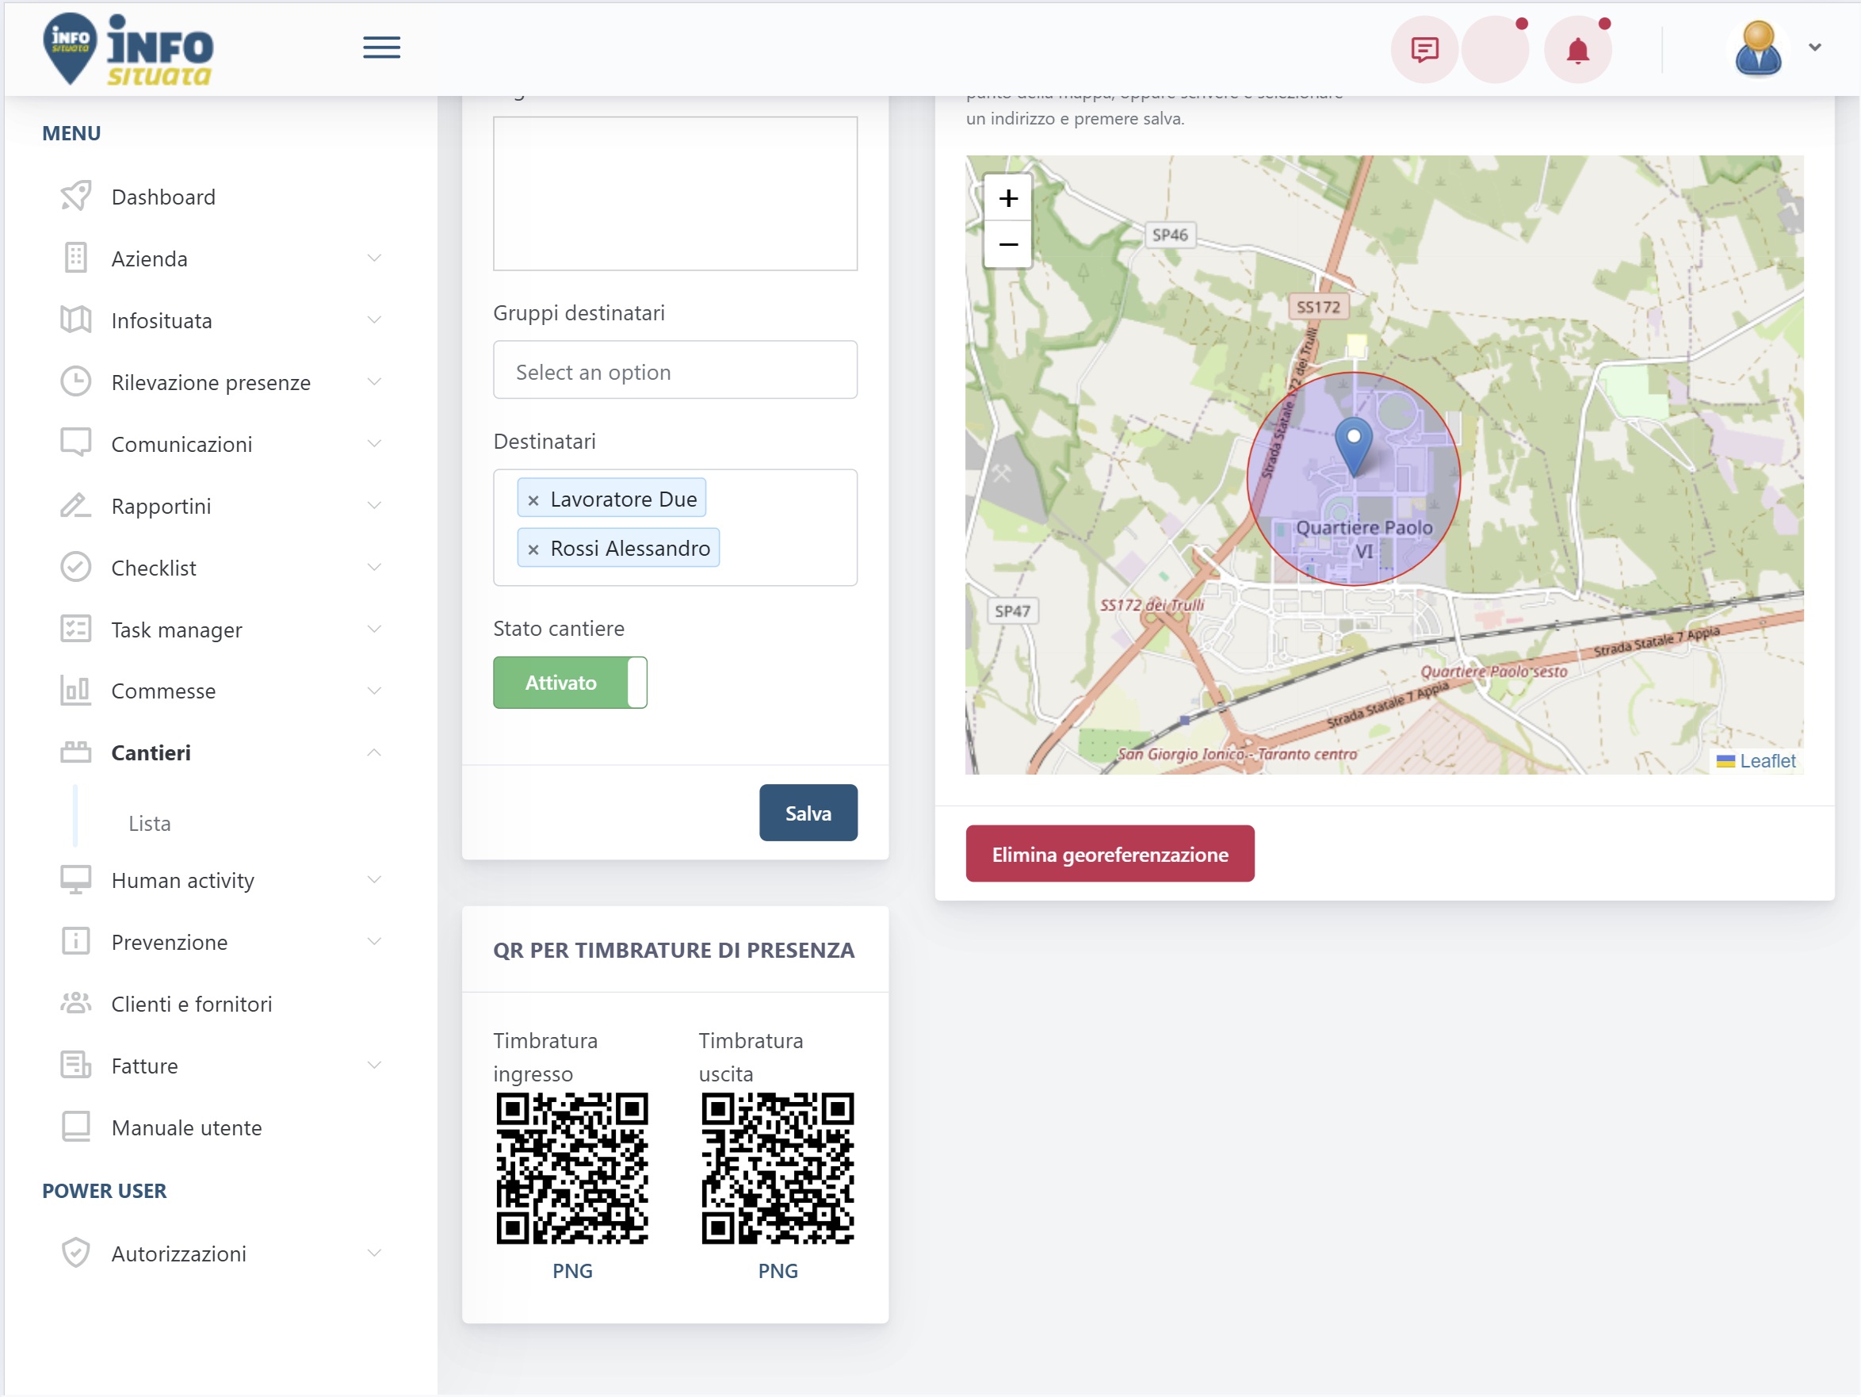Open the chat messages icon in header
Screen dimensions: 1861x1397
[1423, 50]
